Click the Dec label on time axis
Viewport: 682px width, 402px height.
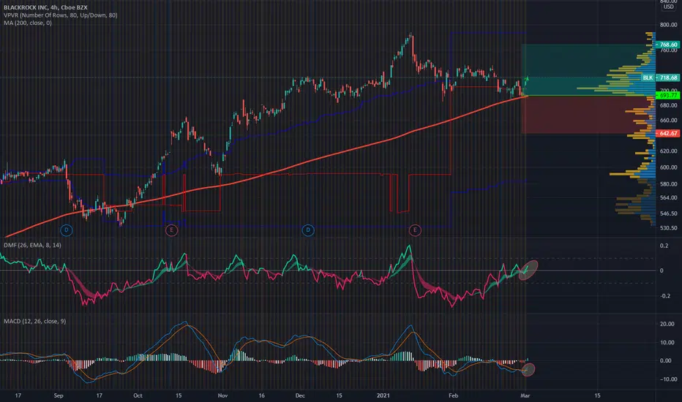coord(300,395)
